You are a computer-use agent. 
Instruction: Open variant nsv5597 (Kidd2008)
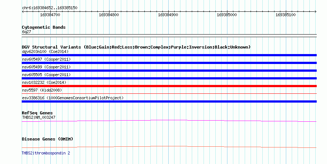(42, 90)
